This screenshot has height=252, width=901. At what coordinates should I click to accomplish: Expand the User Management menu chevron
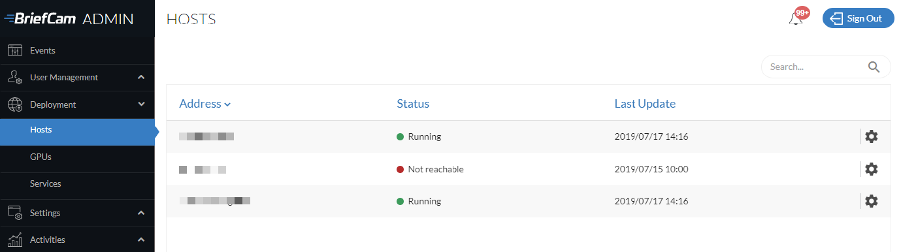141,78
